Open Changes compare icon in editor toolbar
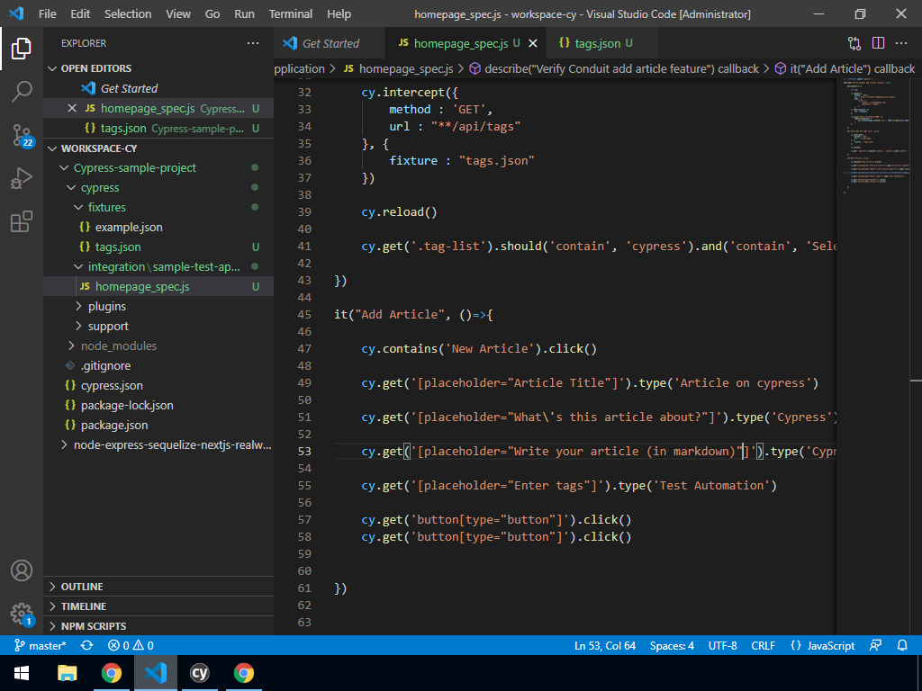This screenshot has height=691, width=922. click(x=854, y=43)
